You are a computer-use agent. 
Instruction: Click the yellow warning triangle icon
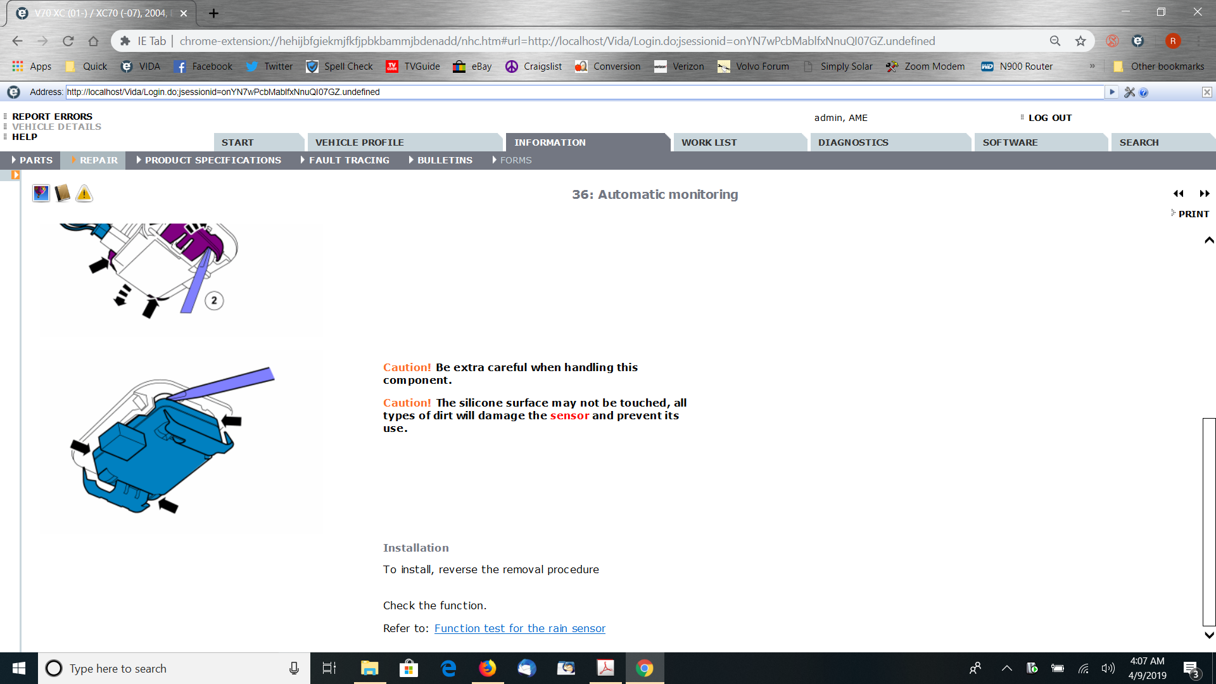pos(84,194)
